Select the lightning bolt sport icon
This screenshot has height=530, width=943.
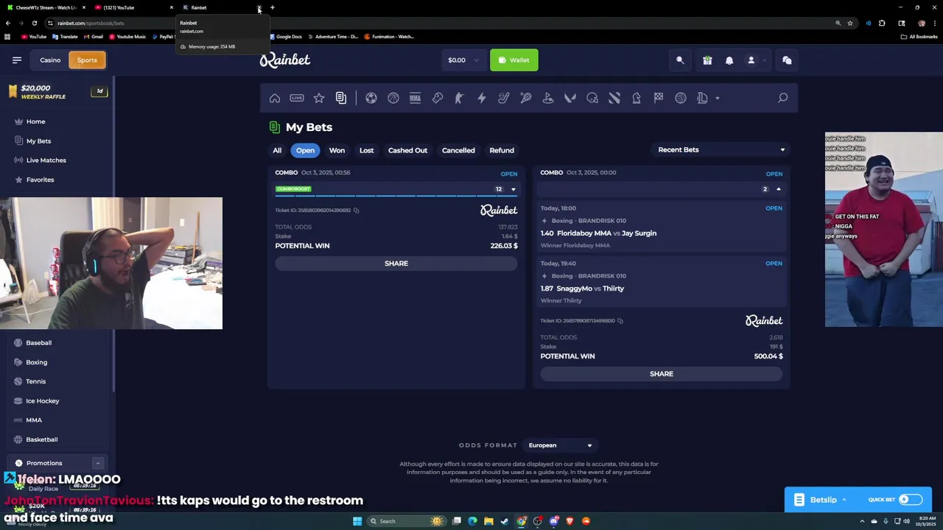pyautogui.click(x=482, y=98)
